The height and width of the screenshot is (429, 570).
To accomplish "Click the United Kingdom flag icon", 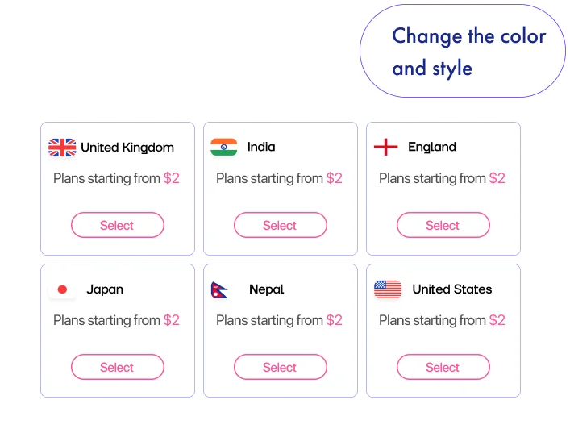I will (x=62, y=148).
